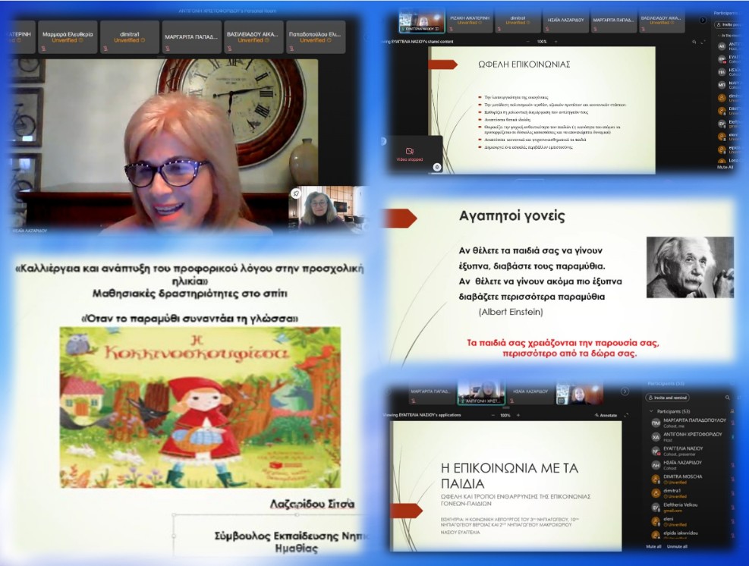Click eleni in bottom participants list
This screenshot has height=566, width=749.
point(668,519)
